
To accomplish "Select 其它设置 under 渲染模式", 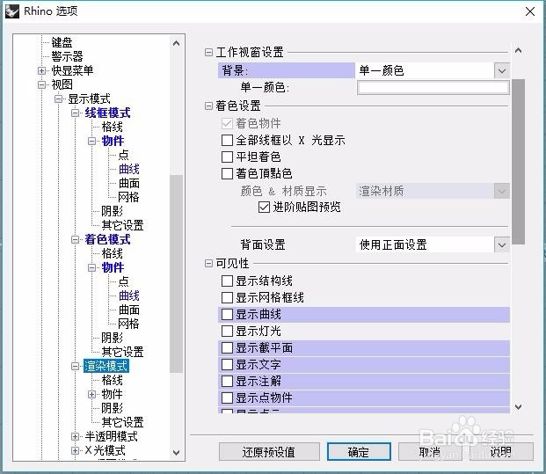I will click(122, 422).
